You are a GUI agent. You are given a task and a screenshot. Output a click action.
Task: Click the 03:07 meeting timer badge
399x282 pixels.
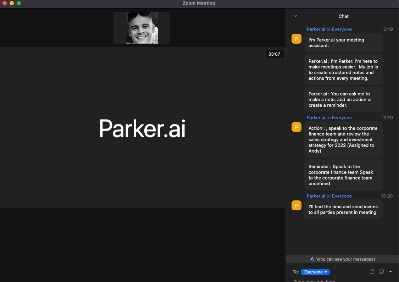point(275,54)
